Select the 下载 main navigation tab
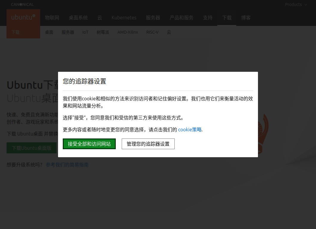The image size is (316, 229). (x=227, y=18)
